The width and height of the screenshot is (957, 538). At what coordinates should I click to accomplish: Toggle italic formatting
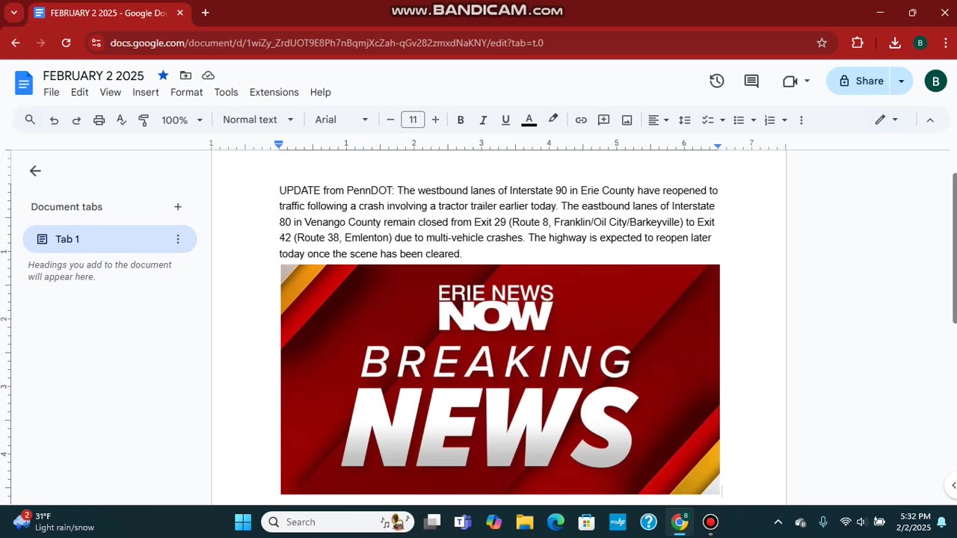coord(483,120)
